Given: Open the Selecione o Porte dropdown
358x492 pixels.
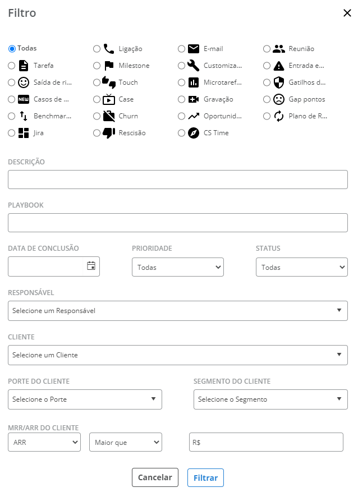Looking at the screenshot, I should coord(85,399).
